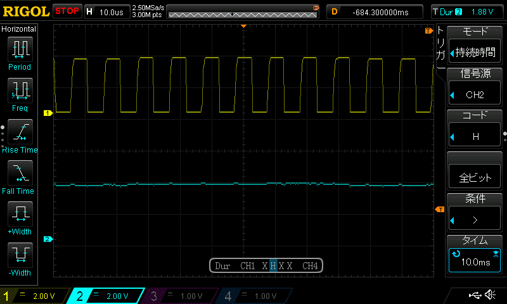Screen dimensions: 507x304
Task: Select the +Width measurement icon
Action: [x=20, y=213]
